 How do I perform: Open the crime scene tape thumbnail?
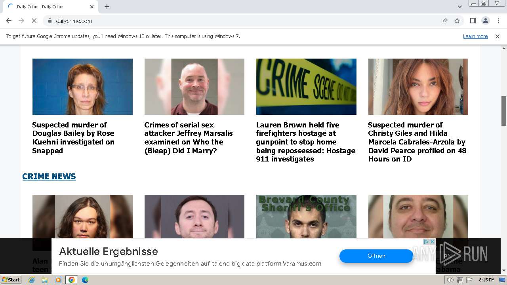[306, 87]
